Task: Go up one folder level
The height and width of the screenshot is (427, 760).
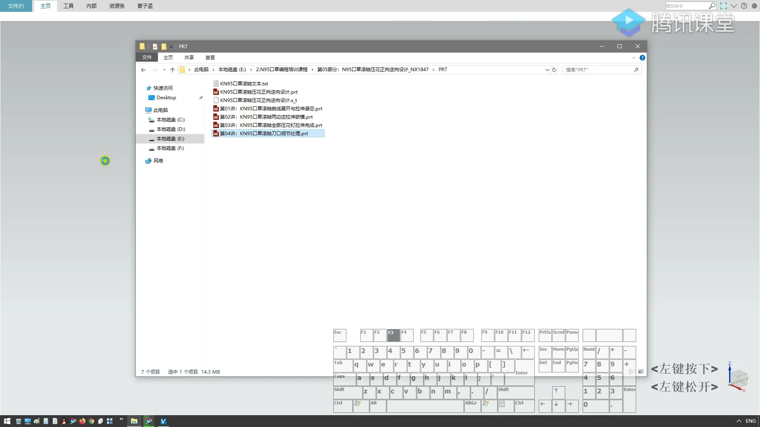Action: click(x=173, y=70)
